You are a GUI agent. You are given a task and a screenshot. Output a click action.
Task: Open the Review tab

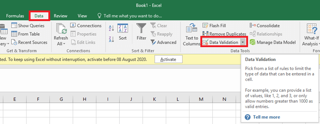(60, 16)
